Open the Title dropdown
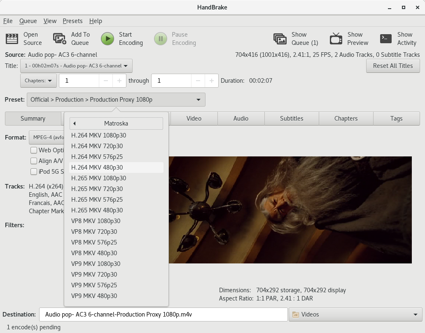Screen dimensions: 425x333 [76, 66]
